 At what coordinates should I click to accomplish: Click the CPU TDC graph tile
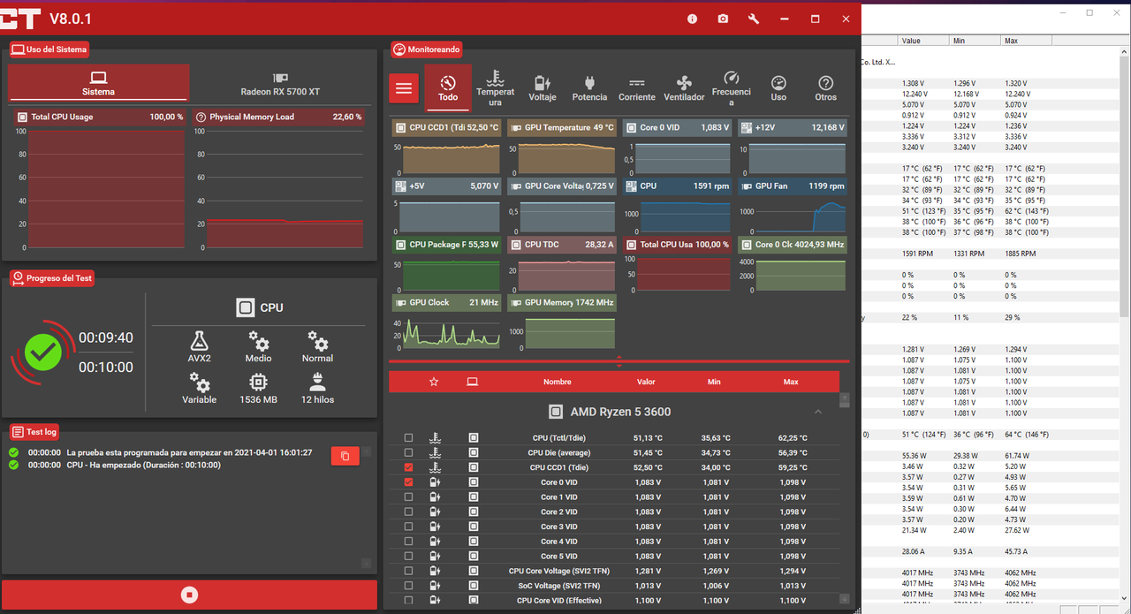click(x=561, y=266)
